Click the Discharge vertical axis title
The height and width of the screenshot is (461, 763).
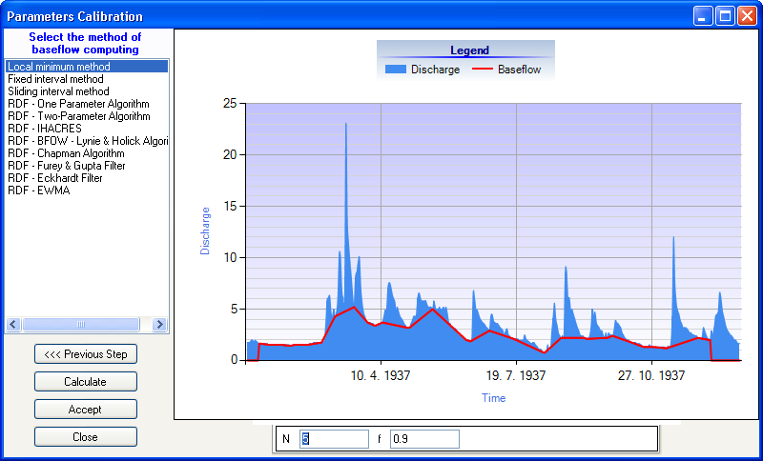click(x=205, y=230)
